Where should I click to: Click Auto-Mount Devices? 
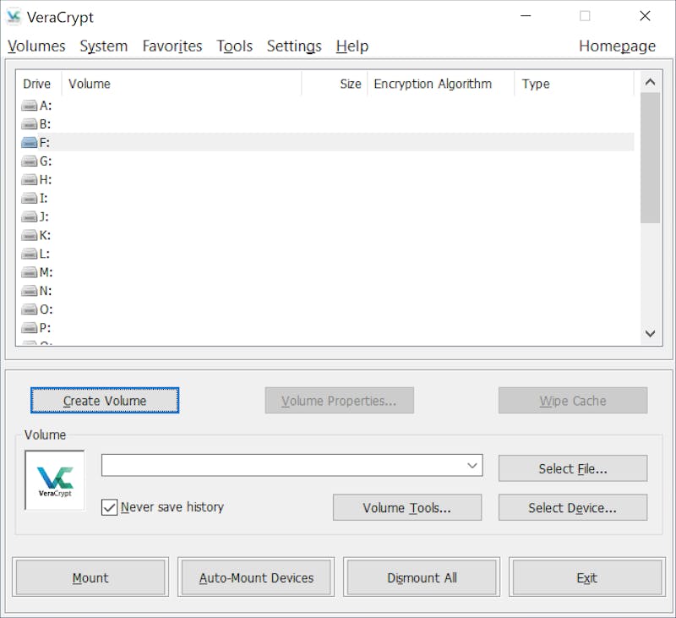pyautogui.click(x=256, y=577)
